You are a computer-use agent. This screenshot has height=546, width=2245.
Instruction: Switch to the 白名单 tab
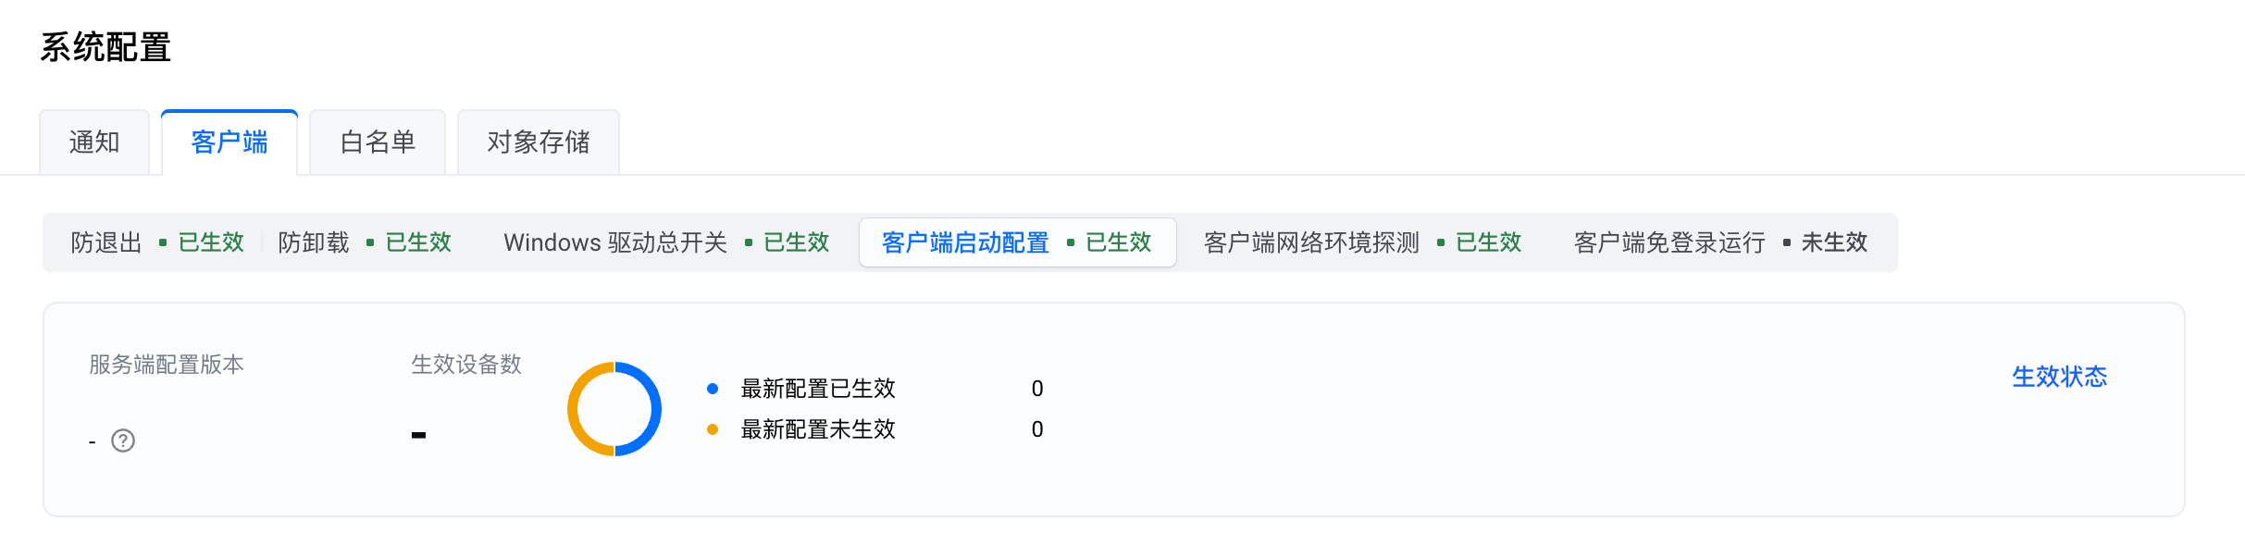[378, 143]
